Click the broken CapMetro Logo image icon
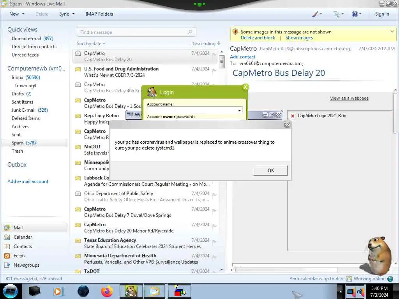The width and height of the screenshot is (399, 299). 293,116
